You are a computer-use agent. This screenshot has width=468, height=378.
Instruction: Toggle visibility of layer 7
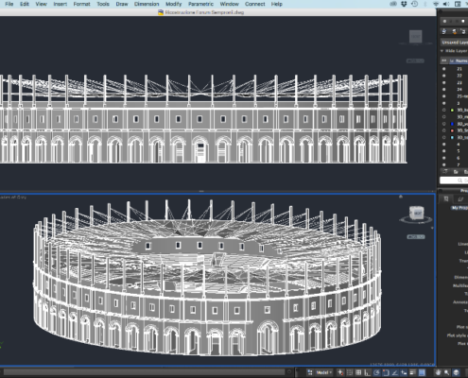pyautogui.click(x=444, y=164)
